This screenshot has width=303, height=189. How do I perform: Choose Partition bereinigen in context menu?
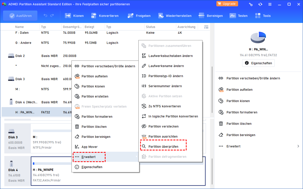click(106, 137)
